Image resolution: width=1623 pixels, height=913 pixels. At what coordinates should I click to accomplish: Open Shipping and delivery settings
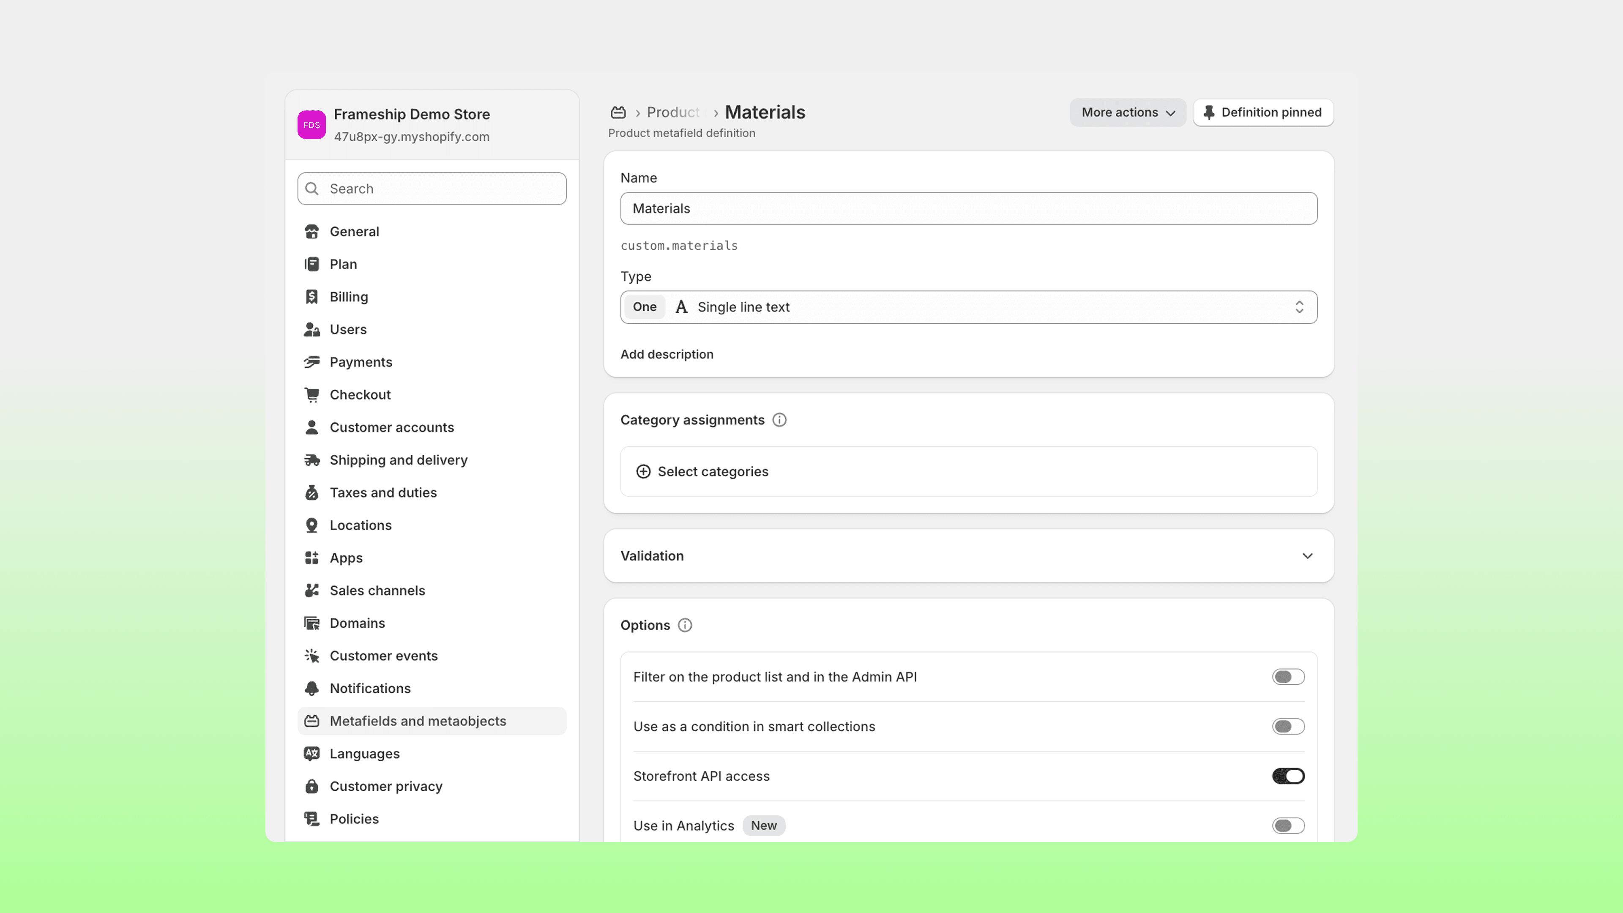(398, 460)
